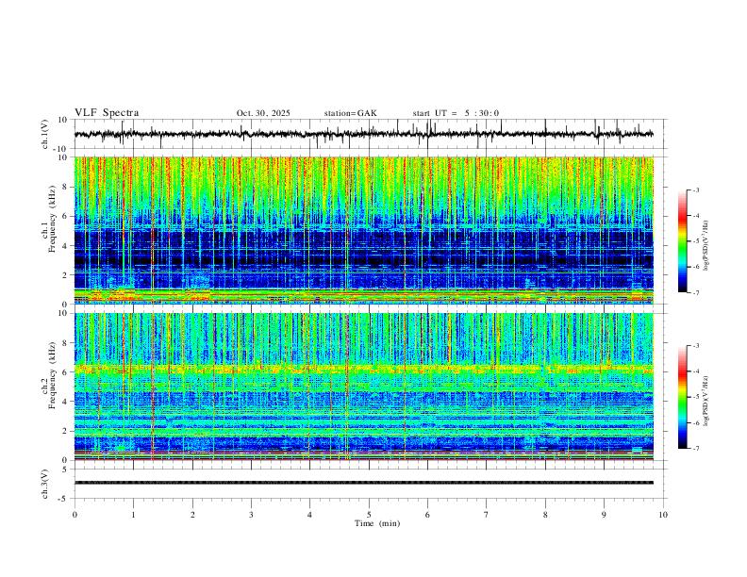Click the ch.1 spectrogram color bar
This screenshot has width=747, height=577.
[683, 241]
